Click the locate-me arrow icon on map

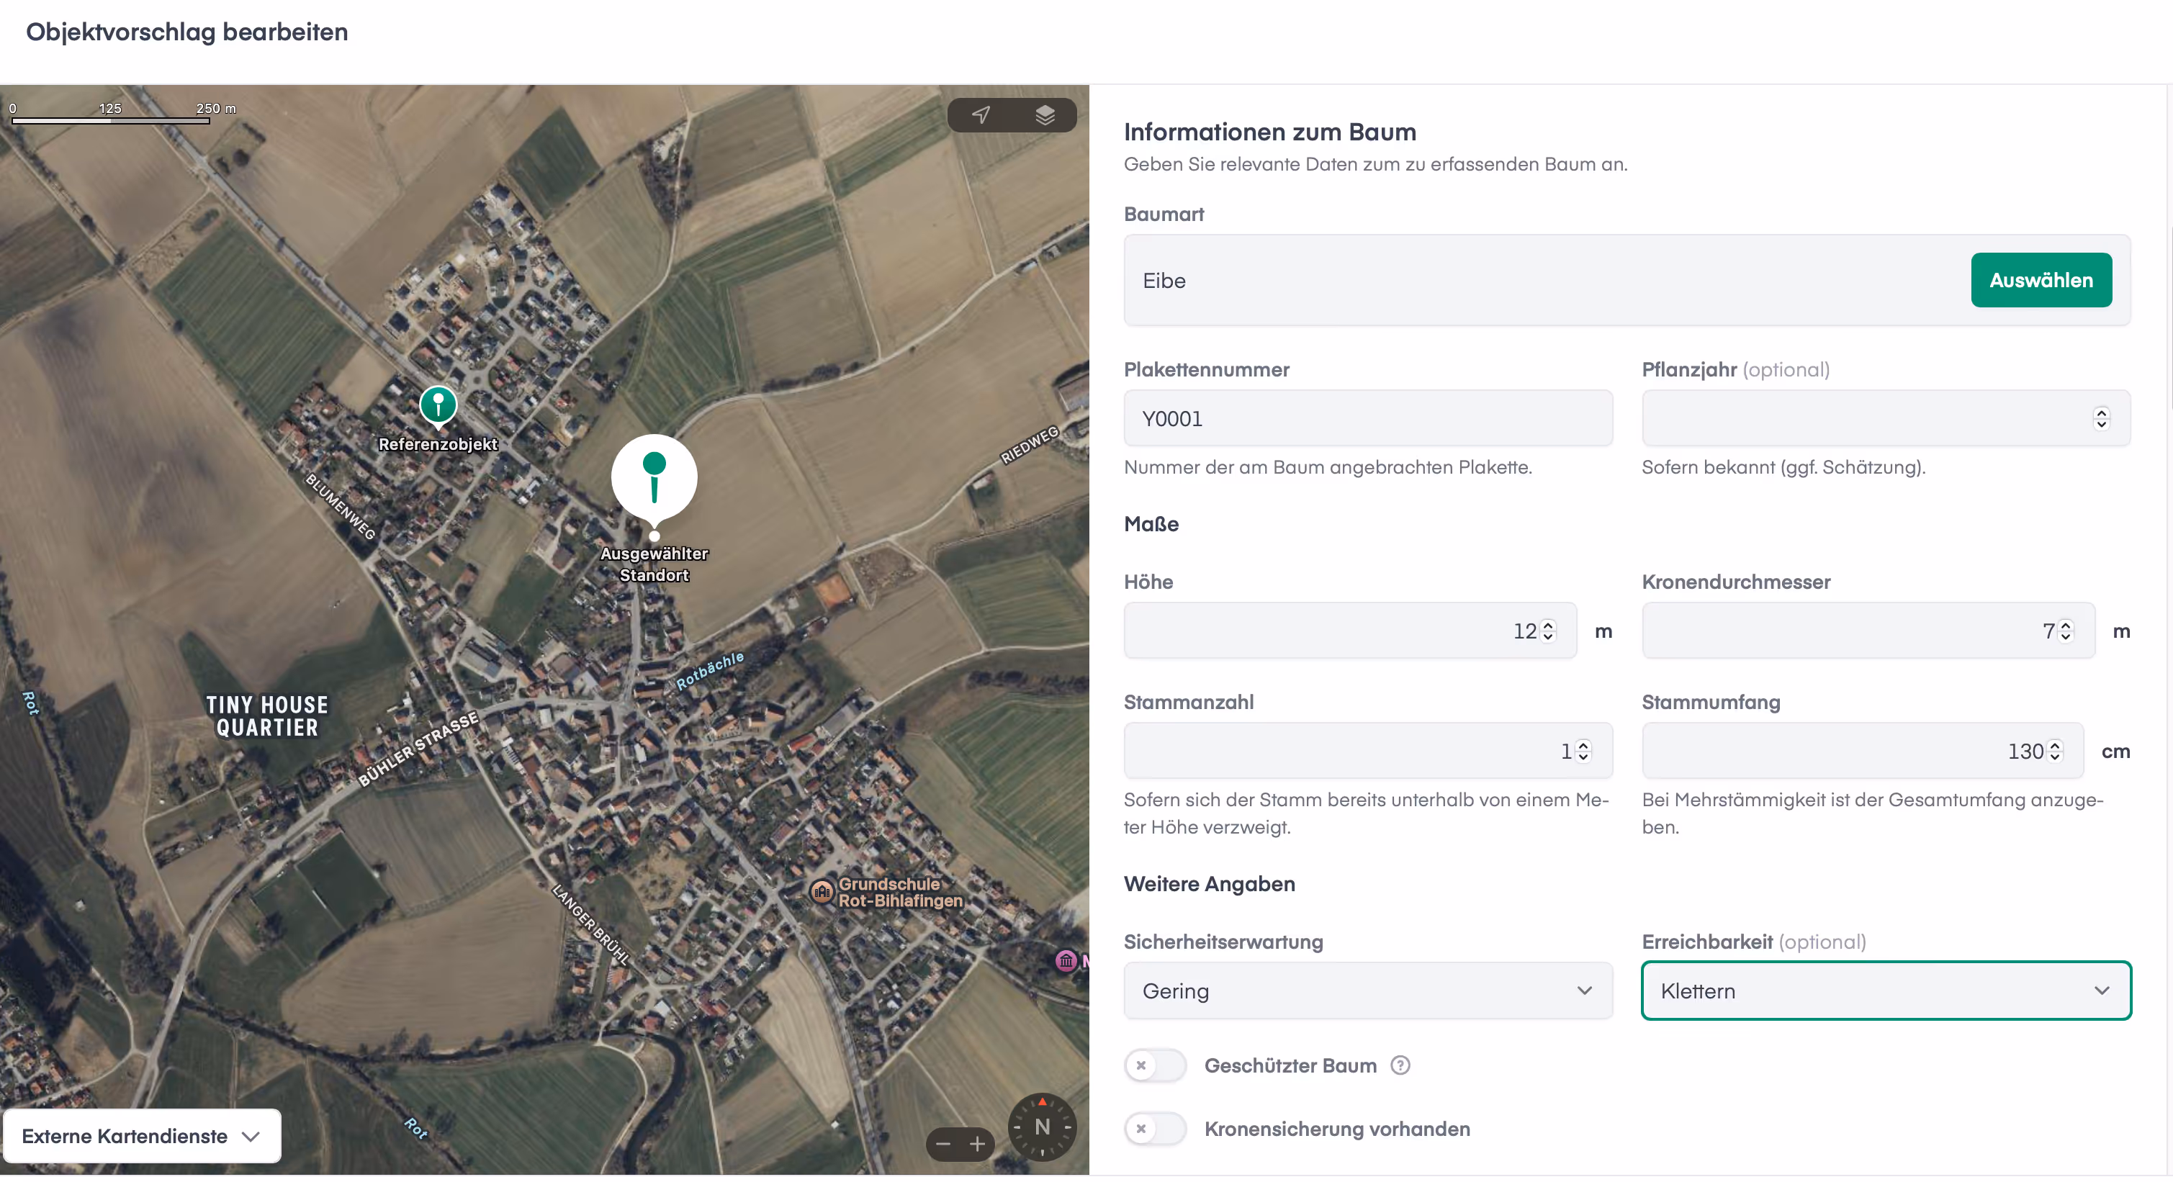[980, 114]
